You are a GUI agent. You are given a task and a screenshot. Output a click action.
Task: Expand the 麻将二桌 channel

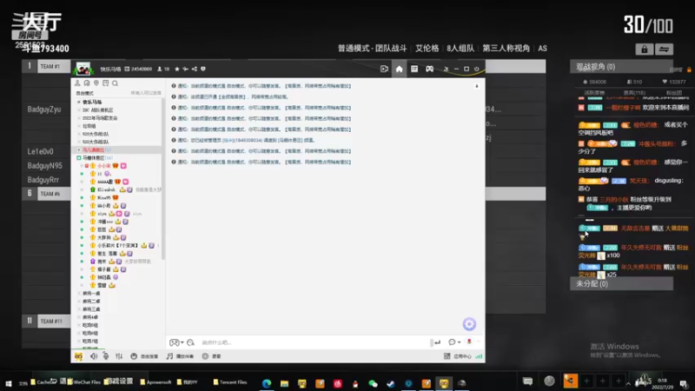click(x=79, y=302)
